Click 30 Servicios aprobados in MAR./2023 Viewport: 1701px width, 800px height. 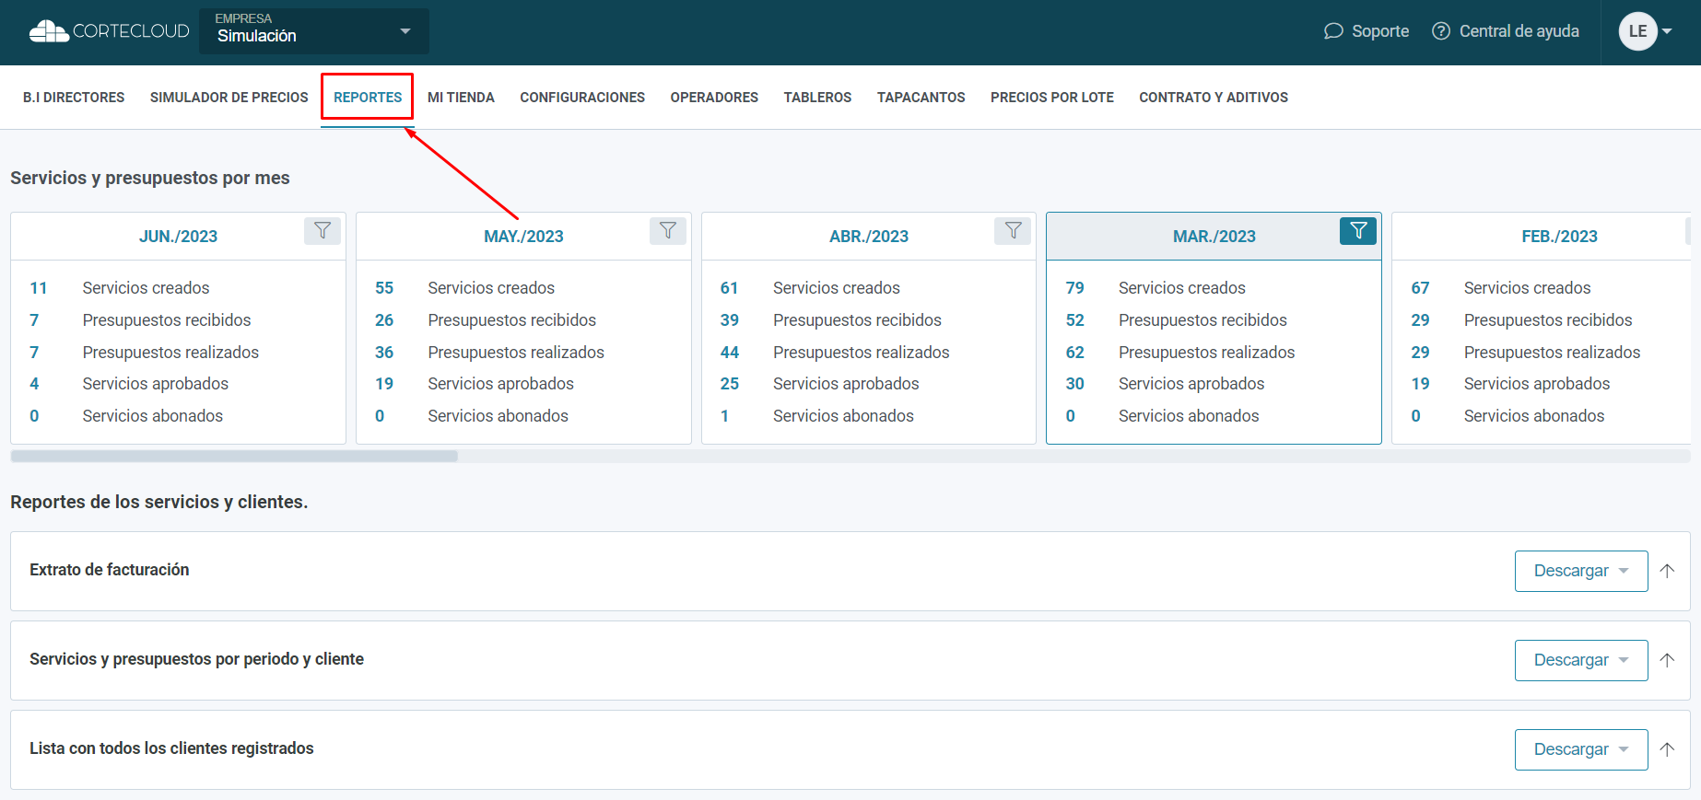1165,384
